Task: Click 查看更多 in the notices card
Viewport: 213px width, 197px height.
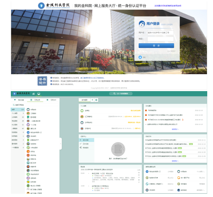Action: (x=175, y=129)
